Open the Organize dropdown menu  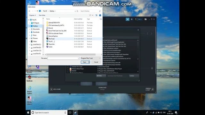coord(32,15)
